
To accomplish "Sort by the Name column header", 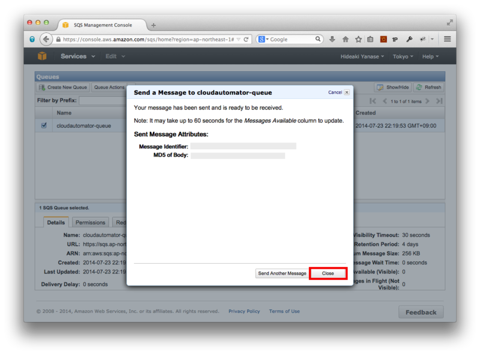I will tap(64, 113).
